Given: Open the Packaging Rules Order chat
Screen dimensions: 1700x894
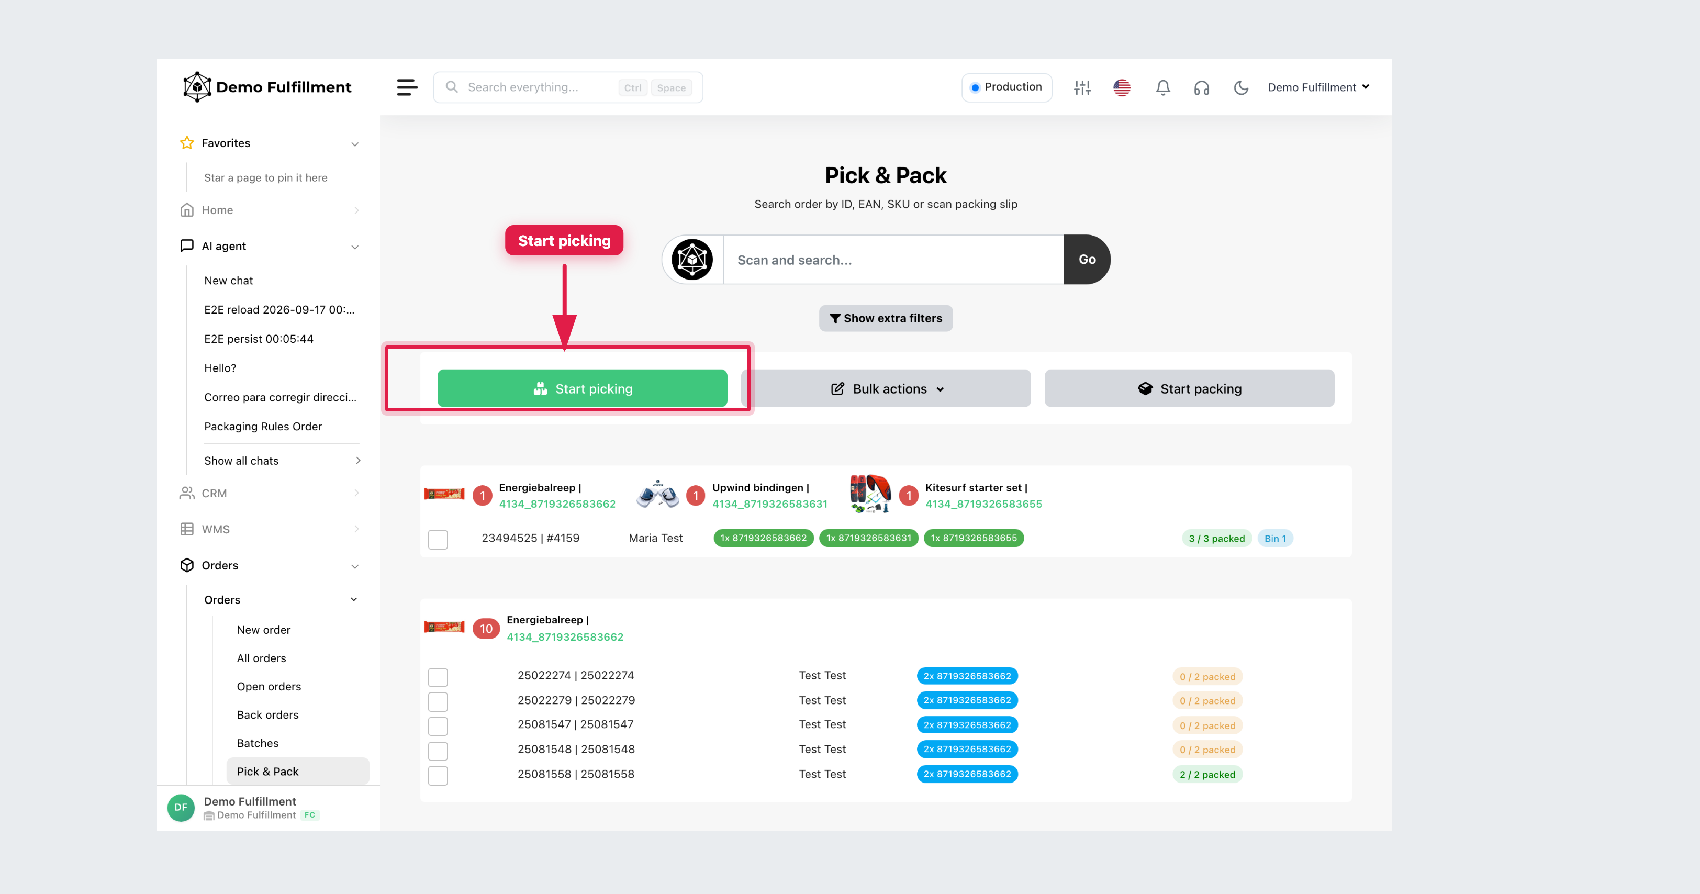Looking at the screenshot, I should coord(263,426).
